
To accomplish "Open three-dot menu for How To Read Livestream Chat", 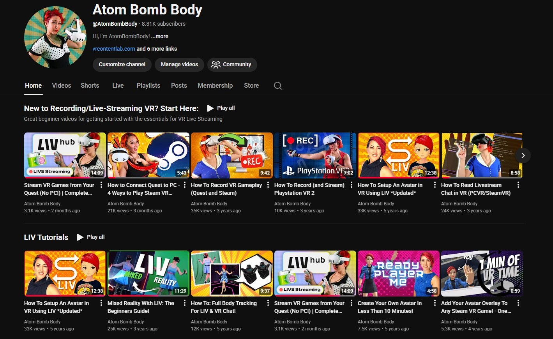I will coord(518,185).
